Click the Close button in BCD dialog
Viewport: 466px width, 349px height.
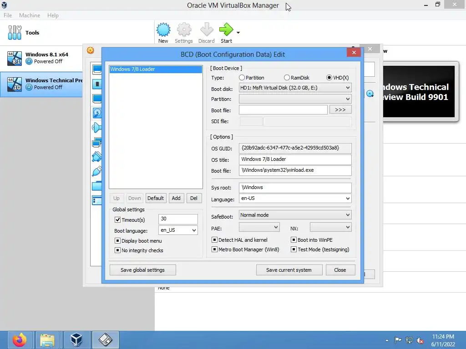[x=340, y=270]
